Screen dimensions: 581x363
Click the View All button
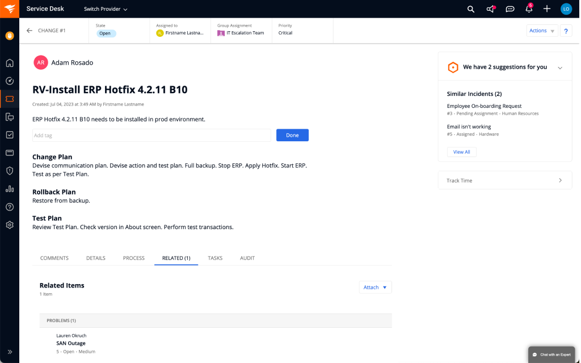tap(462, 152)
